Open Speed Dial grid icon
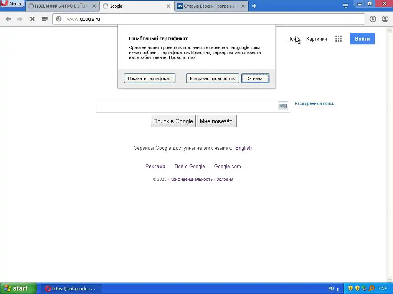The height and width of the screenshot is (294, 393). click(x=45, y=19)
